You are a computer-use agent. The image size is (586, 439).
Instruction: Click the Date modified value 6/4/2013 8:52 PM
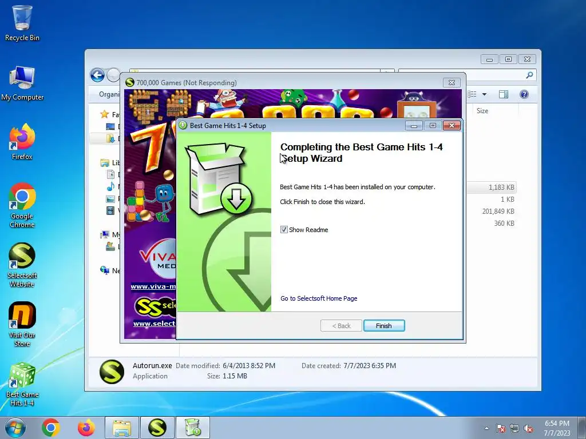tap(249, 366)
